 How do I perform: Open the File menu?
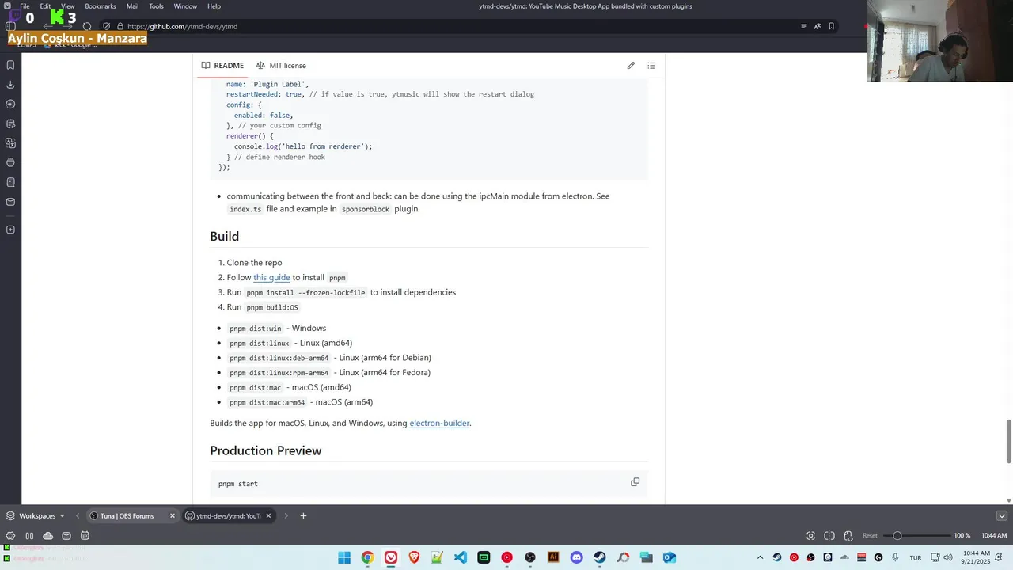coord(25,6)
